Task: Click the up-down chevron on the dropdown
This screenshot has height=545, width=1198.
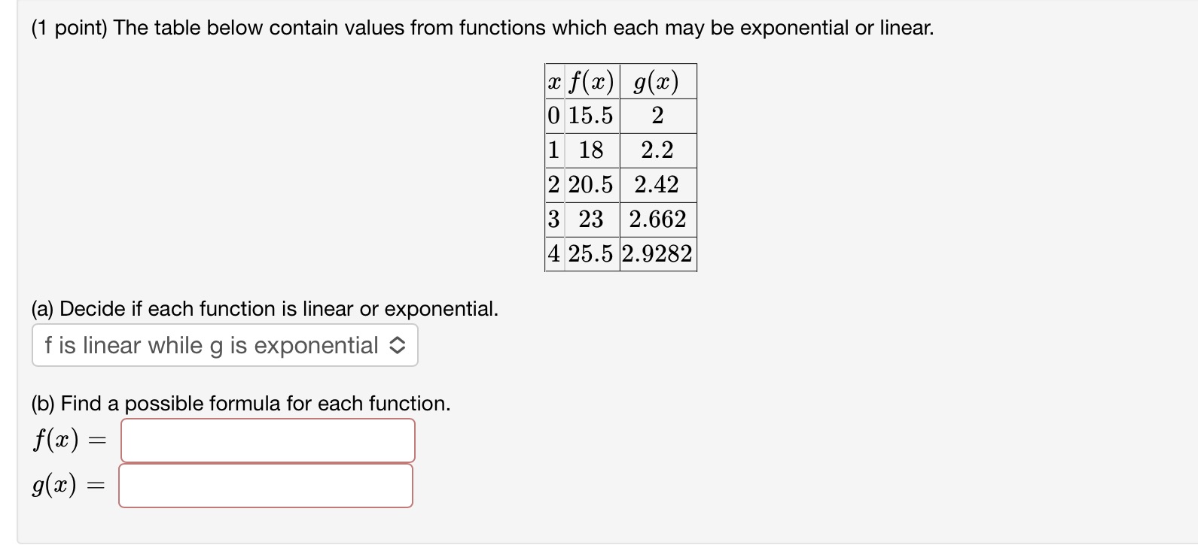Action: click(x=400, y=345)
